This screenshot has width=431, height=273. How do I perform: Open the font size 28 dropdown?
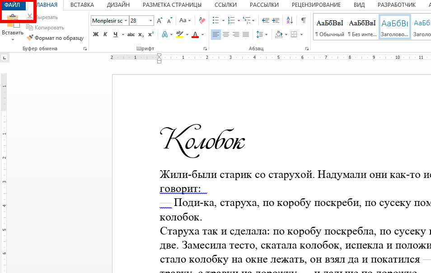point(150,21)
